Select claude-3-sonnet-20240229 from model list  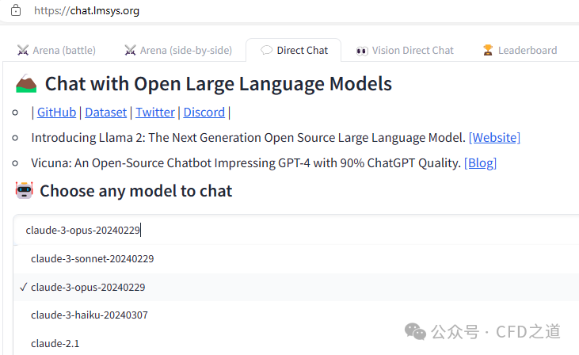pyautogui.click(x=92, y=258)
